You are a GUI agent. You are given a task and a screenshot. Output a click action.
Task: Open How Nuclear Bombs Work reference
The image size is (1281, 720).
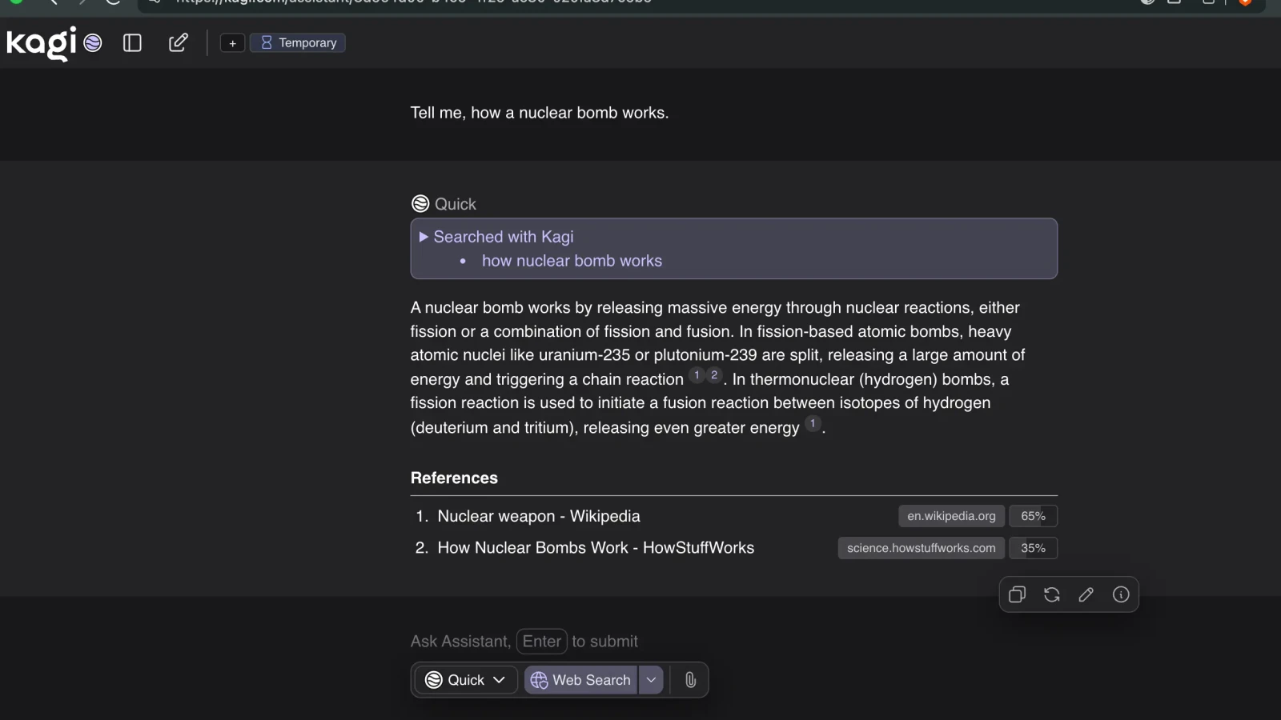pyautogui.click(x=596, y=548)
